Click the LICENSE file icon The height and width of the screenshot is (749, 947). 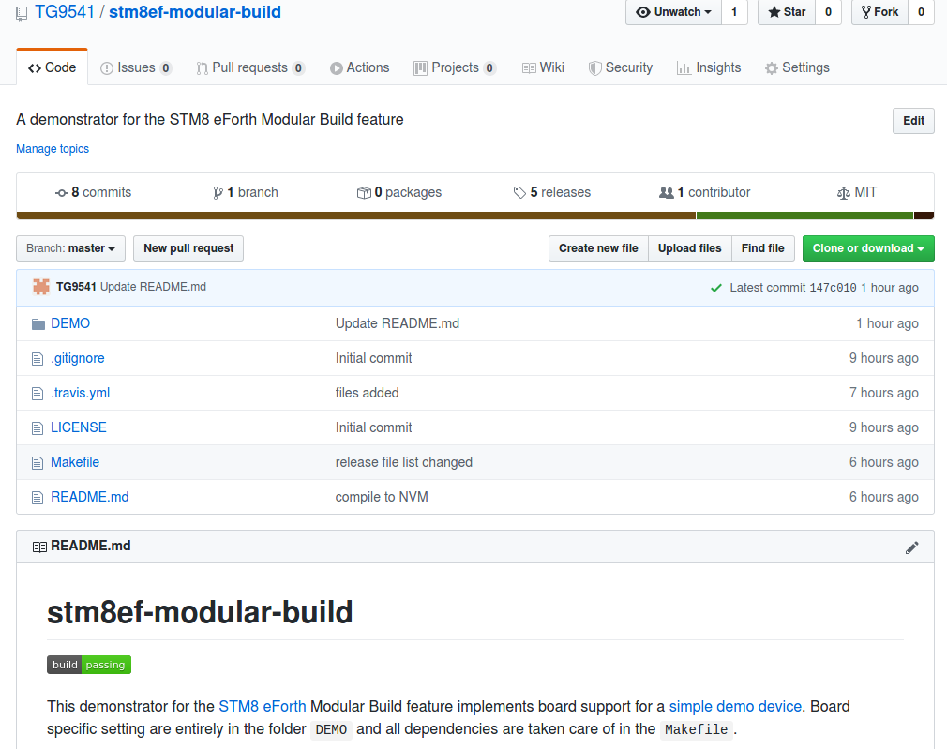(38, 428)
